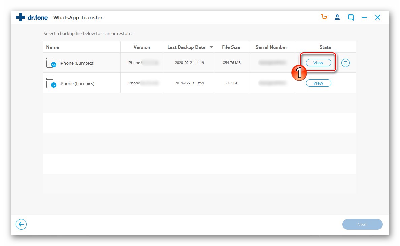Close the dr.fone window
This screenshot has width=400, height=246.
tap(378, 17)
